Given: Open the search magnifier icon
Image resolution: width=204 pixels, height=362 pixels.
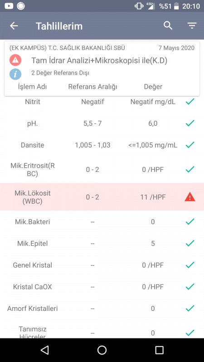Looking at the screenshot, I should [x=168, y=26].
